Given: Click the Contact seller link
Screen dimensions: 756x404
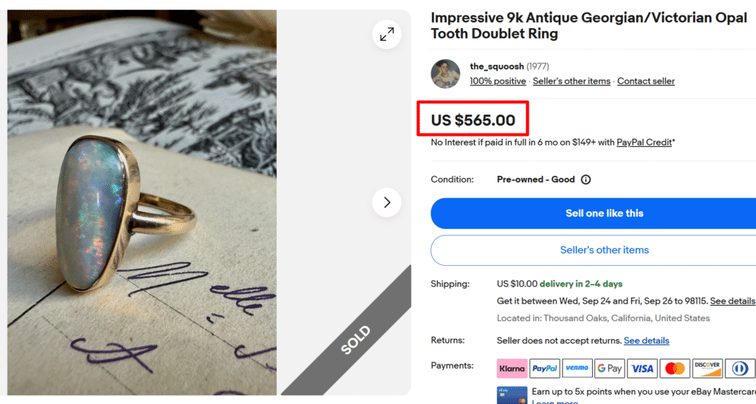Looking at the screenshot, I should click(646, 81).
